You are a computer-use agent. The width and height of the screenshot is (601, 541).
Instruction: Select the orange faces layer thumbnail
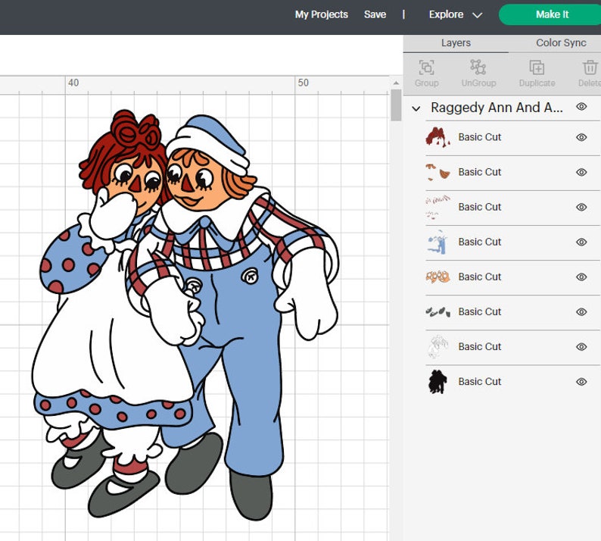438,277
